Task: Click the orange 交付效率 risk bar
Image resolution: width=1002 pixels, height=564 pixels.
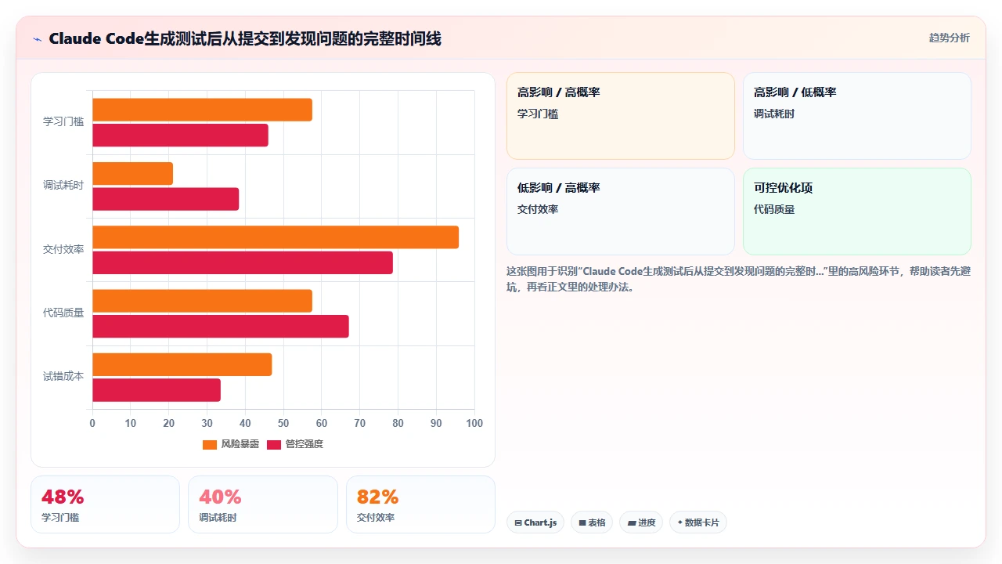Action: [x=276, y=237]
